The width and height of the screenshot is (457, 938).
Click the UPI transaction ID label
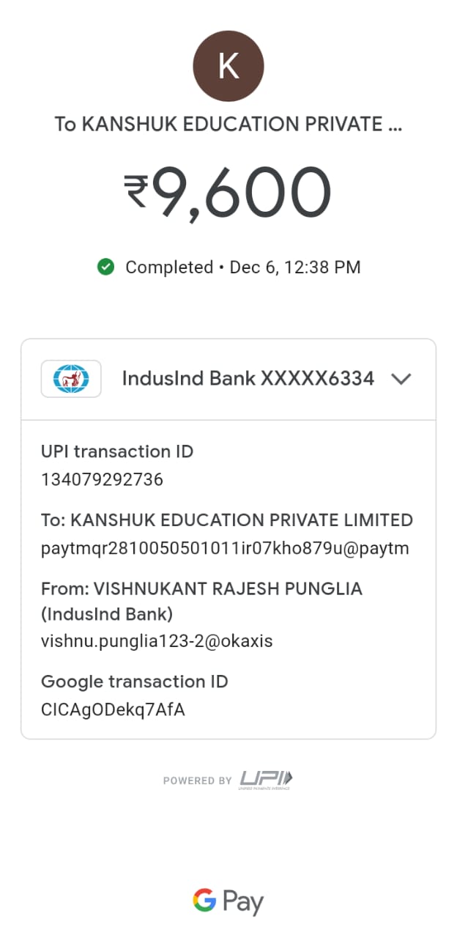(x=117, y=451)
